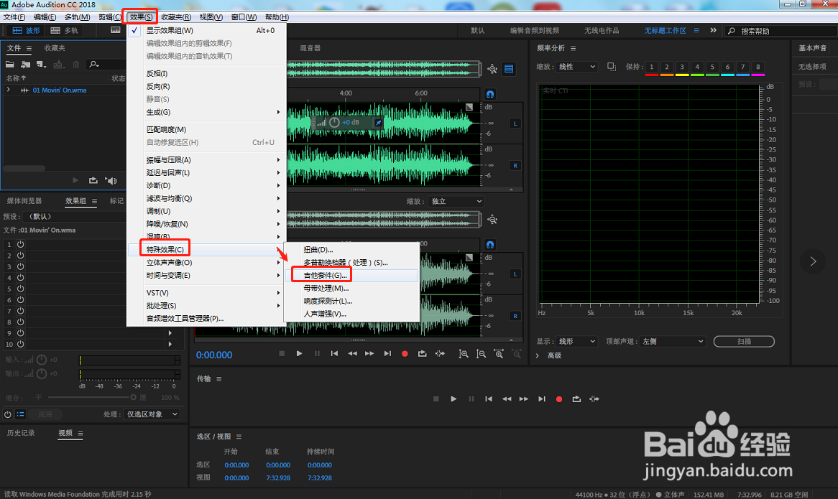This screenshot has height=499, width=838.
Task: Click the 扫描 button
Action: tap(744, 342)
